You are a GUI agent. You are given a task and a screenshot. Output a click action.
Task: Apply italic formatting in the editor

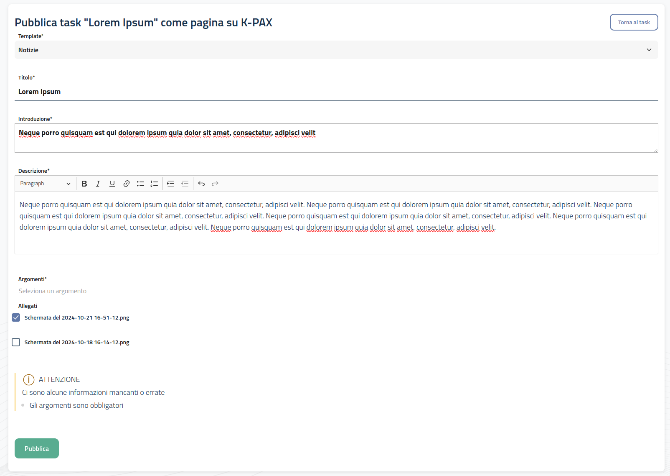[98, 184]
